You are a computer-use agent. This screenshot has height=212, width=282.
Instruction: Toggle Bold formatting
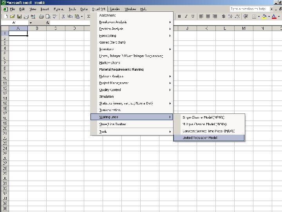pyautogui.click(x=179, y=16)
